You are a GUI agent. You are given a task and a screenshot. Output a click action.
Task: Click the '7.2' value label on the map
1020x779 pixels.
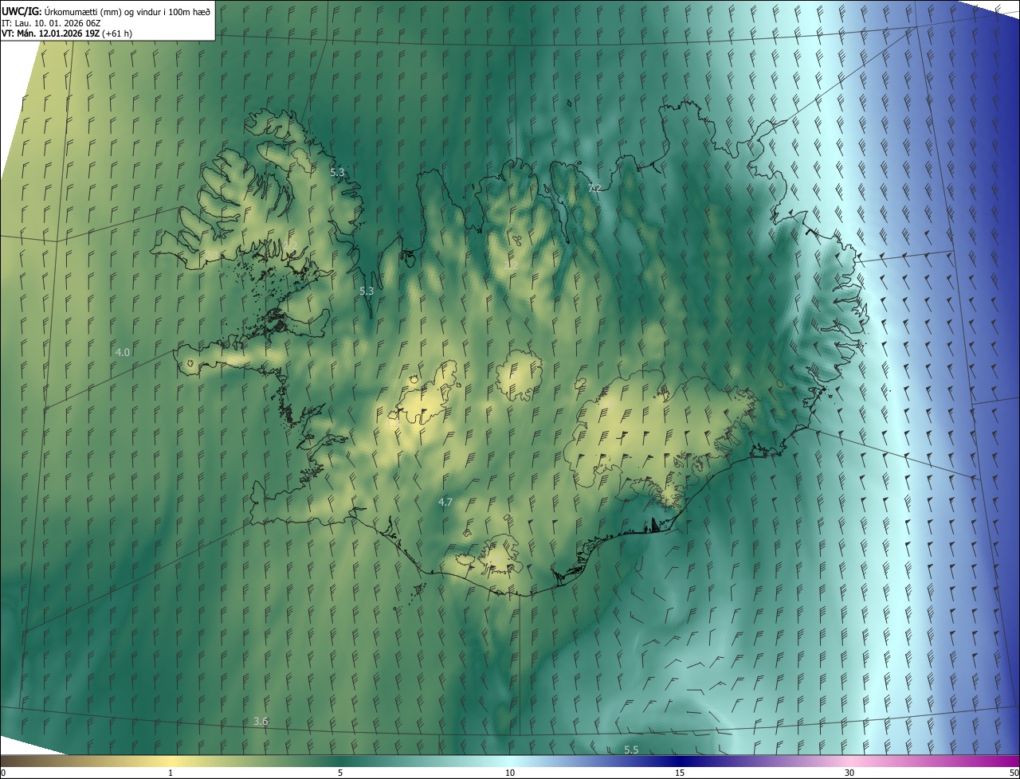[594, 188]
